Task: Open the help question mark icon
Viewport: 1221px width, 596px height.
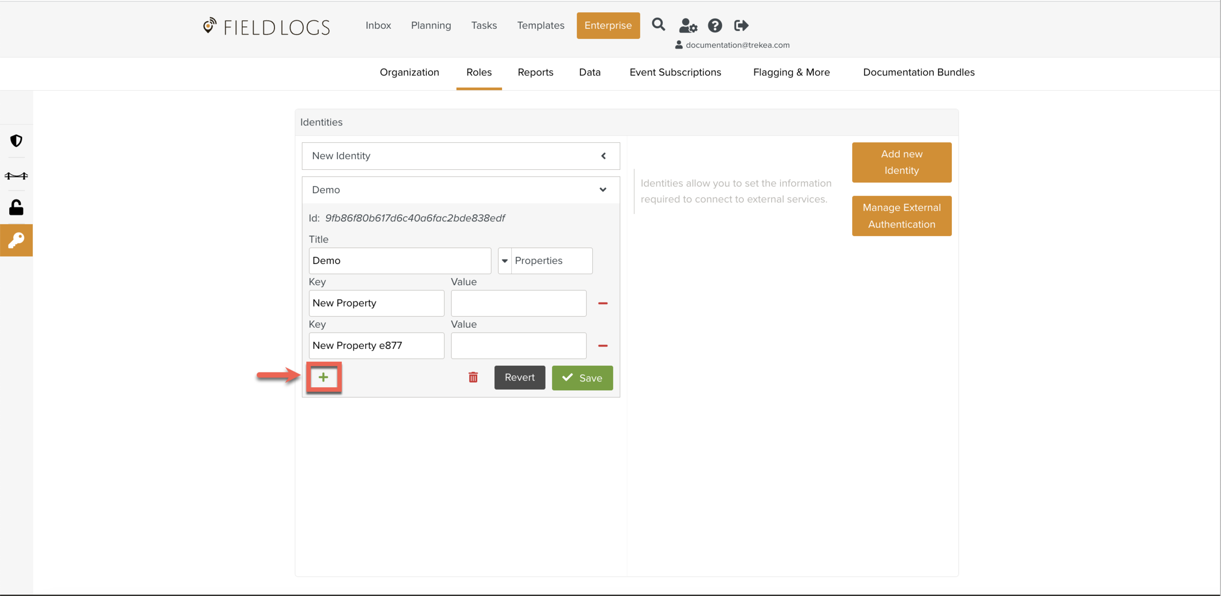Action: tap(715, 25)
